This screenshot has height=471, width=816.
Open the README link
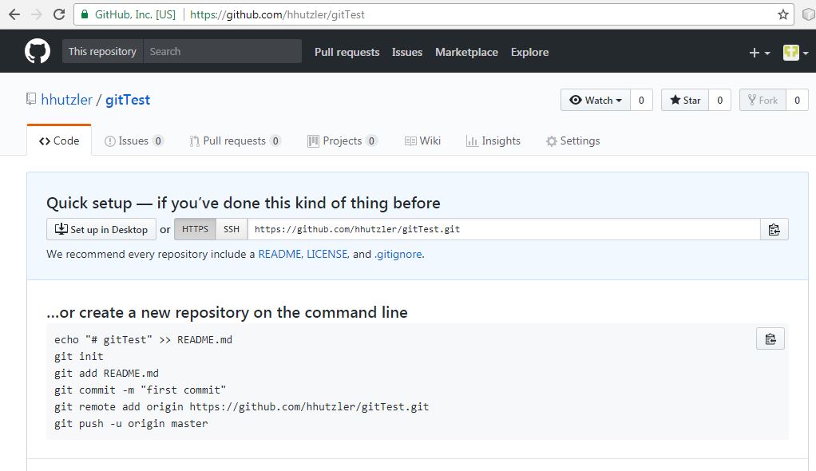coord(279,254)
